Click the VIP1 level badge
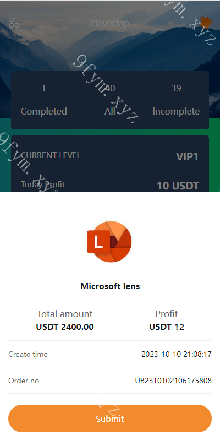The height and width of the screenshot is (434, 220). 188,156
